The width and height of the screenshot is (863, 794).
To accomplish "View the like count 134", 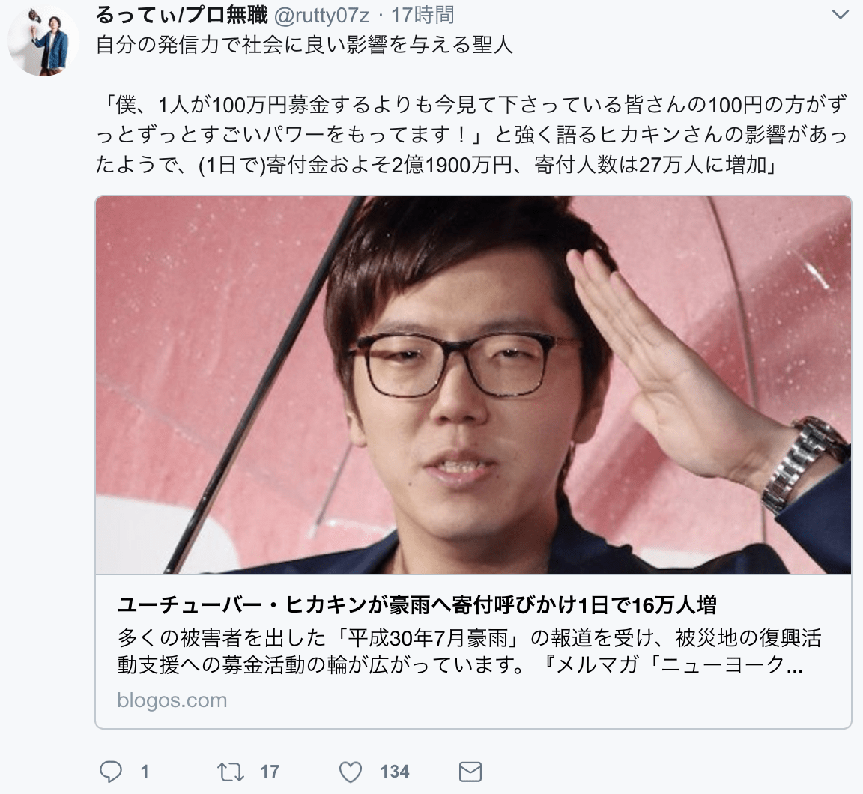I will [x=395, y=772].
